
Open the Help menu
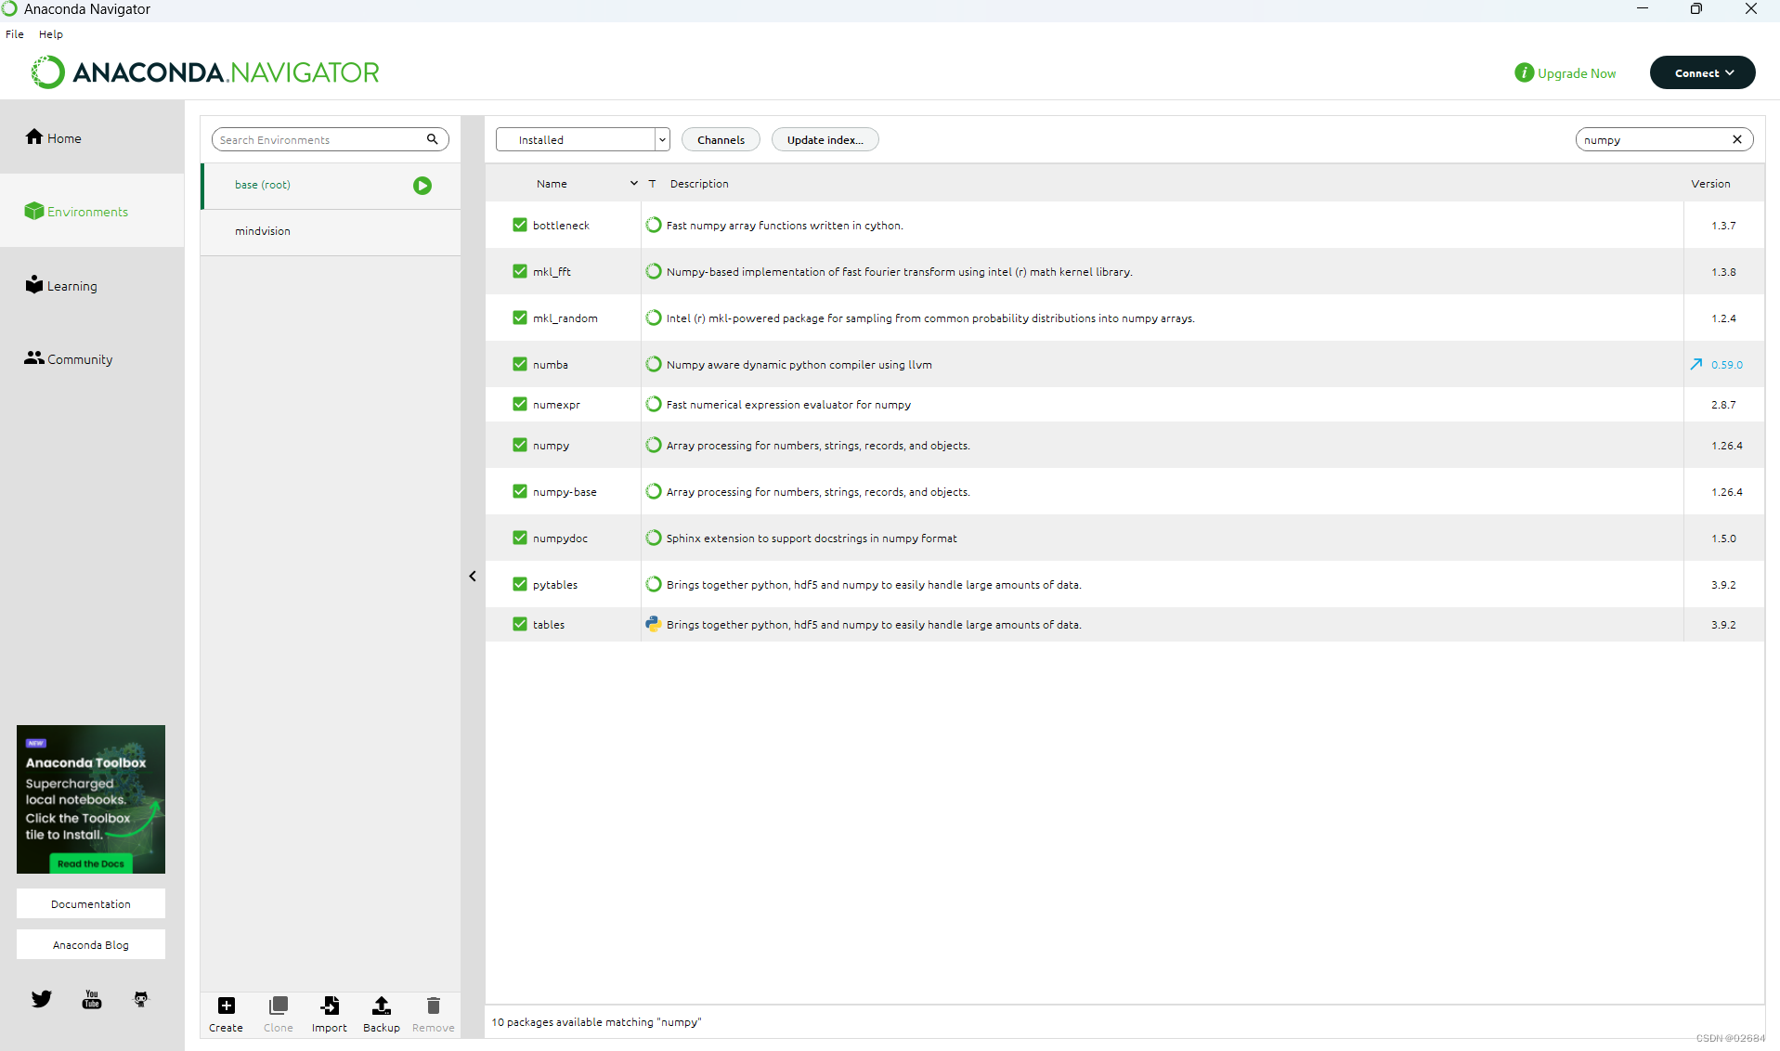click(51, 34)
